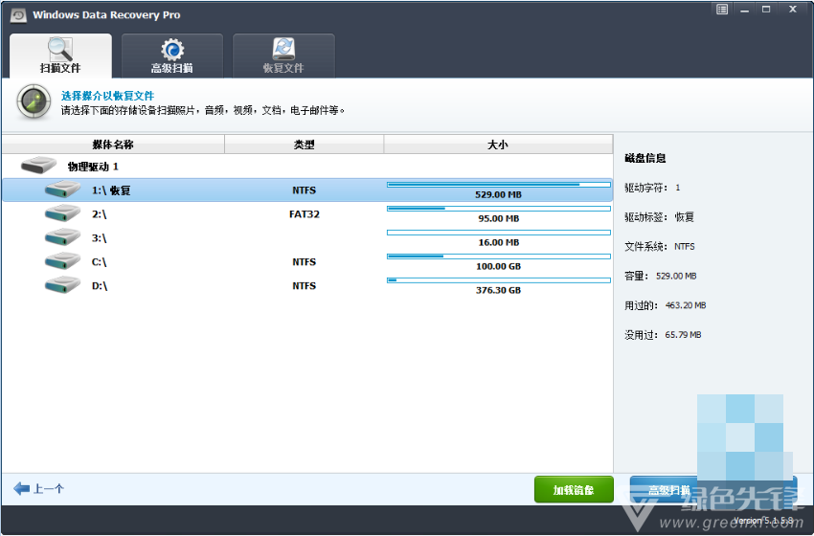Select the 1:\ 恢复 partition row
Viewport: 814px width, 536px height.
(307, 190)
